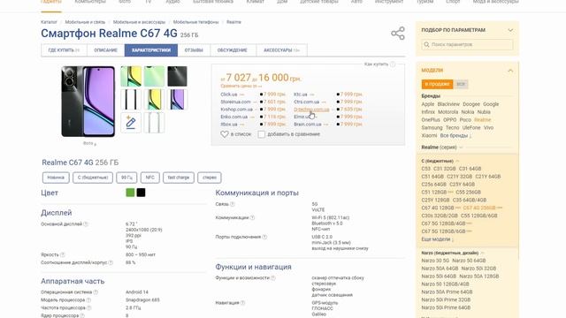Collapse the 'Подбор по параметрам' panel chevron
Image resolution: width=566 pixels, height=318 pixels.
pyautogui.click(x=510, y=30)
